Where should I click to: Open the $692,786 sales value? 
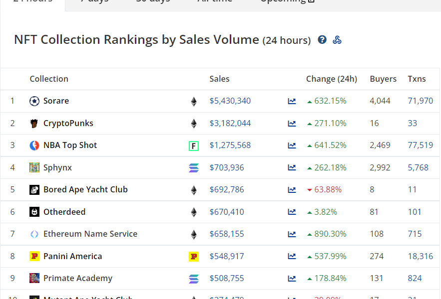click(x=227, y=189)
